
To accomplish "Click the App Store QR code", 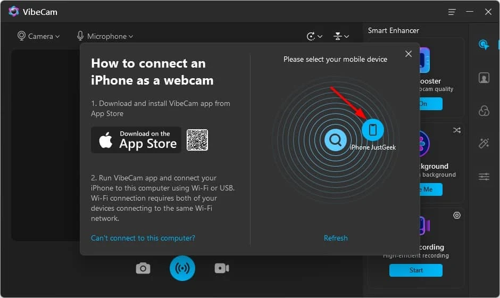I will click(x=197, y=140).
